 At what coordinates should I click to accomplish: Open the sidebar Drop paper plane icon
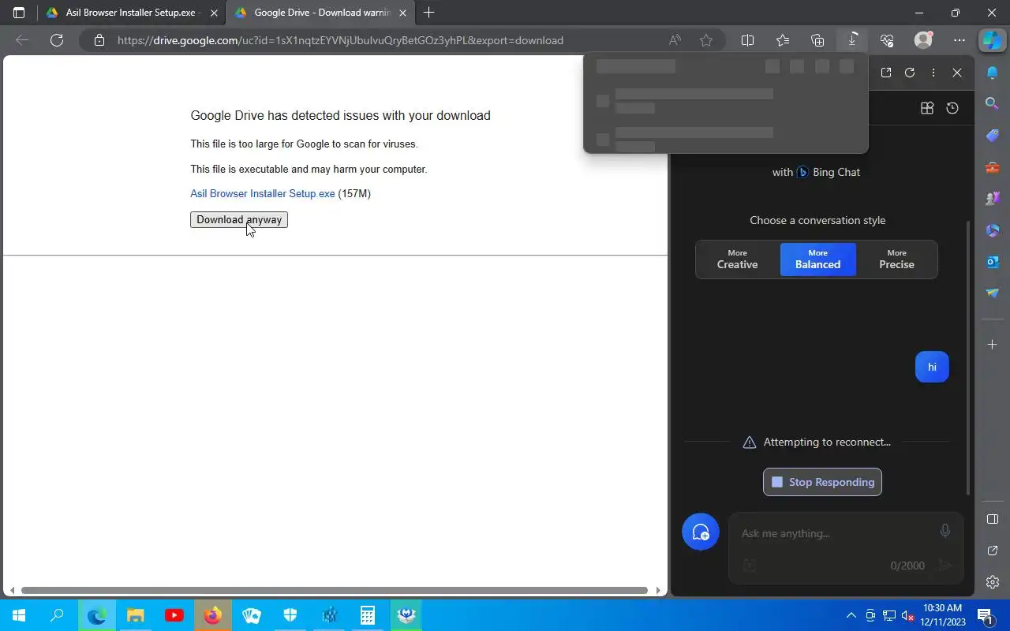tap(993, 293)
